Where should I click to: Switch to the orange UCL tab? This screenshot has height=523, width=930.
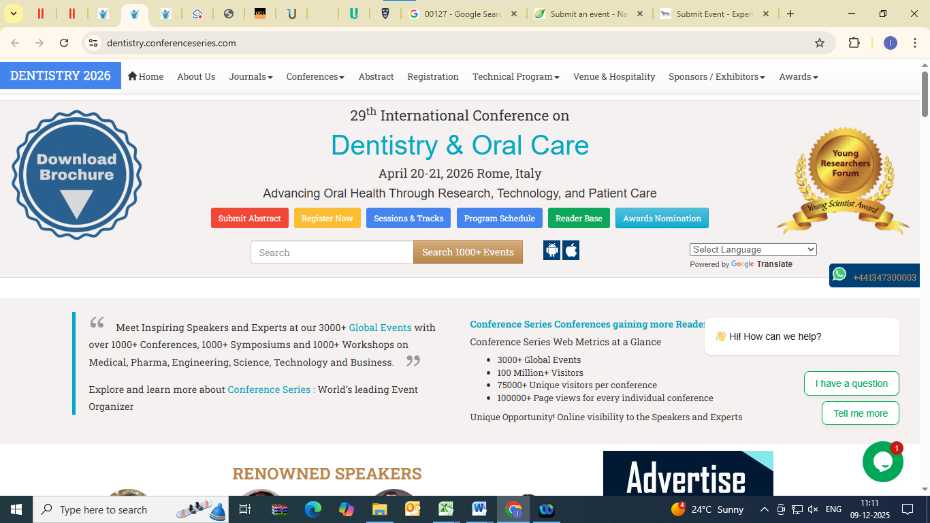260,14
